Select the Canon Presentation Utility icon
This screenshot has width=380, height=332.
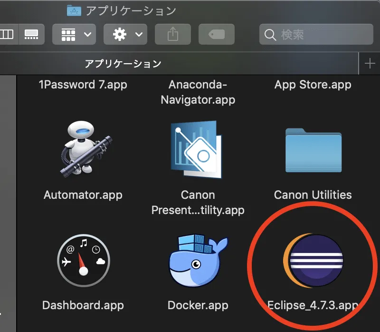click(x=196, y=149)
